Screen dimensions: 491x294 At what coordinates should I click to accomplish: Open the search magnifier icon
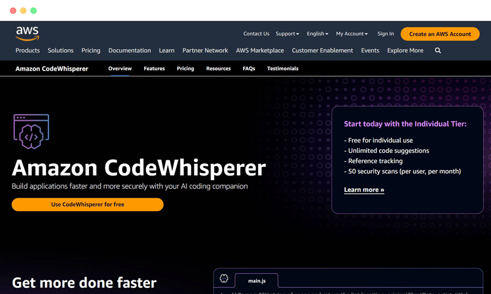438,50
